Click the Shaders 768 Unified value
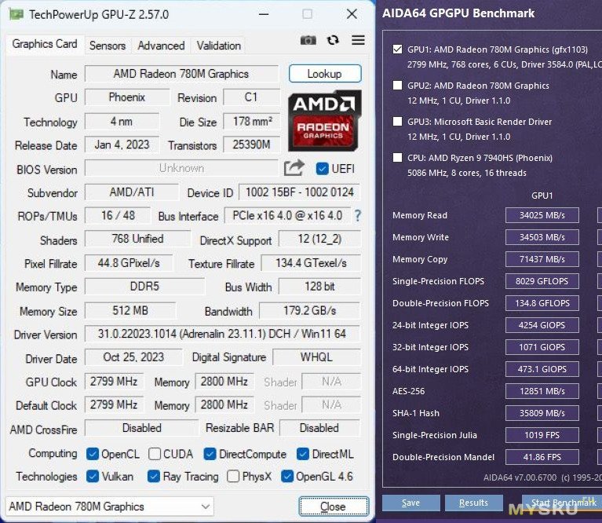This screenshot has height=523, width=602. click(x=137, y=239)
